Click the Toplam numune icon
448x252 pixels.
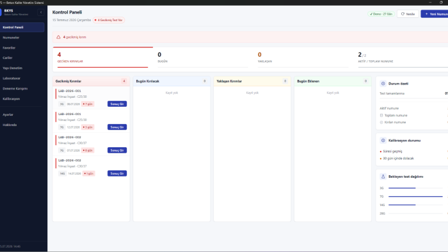pos(381,115)
